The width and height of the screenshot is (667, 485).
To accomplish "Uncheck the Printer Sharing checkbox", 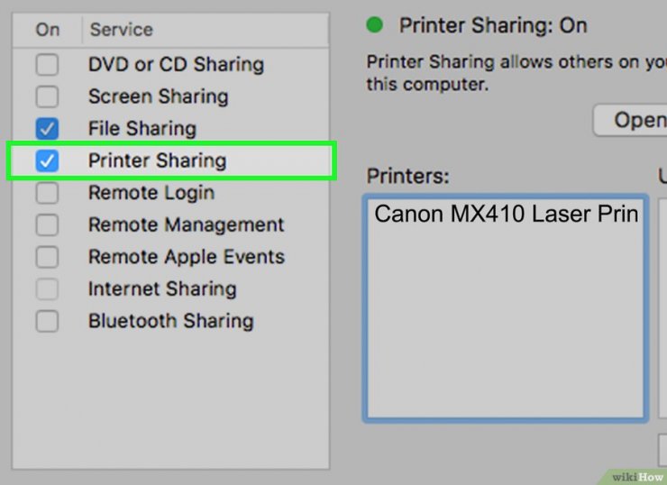I will [47, 161].
